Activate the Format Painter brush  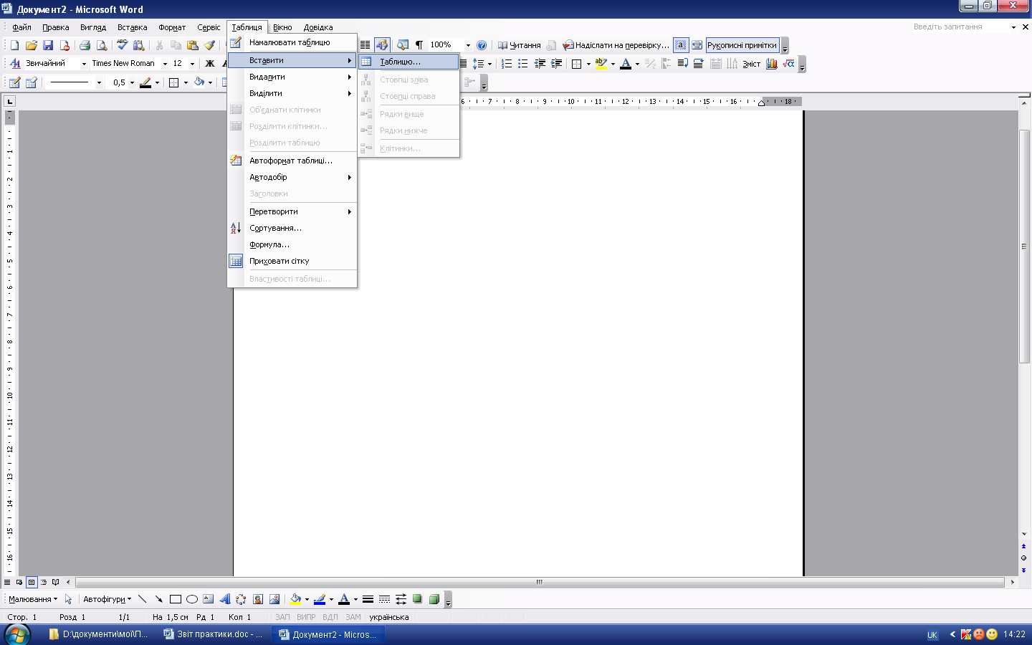(x=209, y=45)
